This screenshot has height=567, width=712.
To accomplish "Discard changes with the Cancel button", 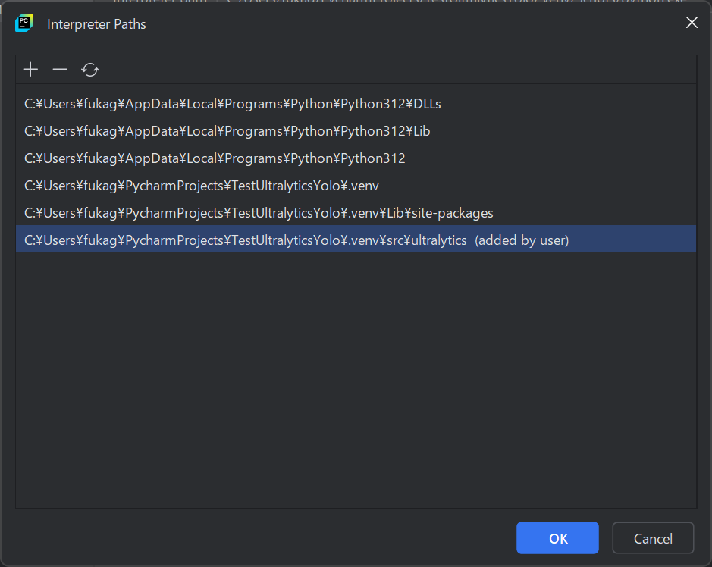I will point(653,538).
